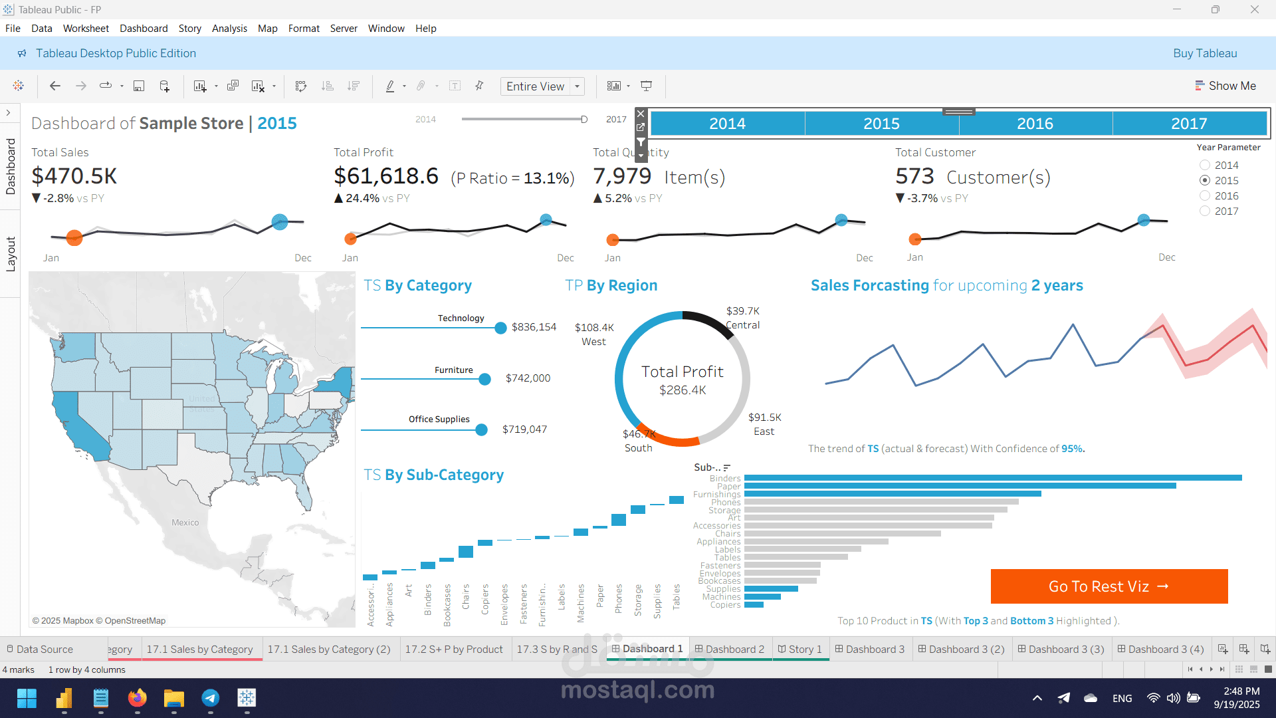Open the Analysis menu

[x=229, y=28]
